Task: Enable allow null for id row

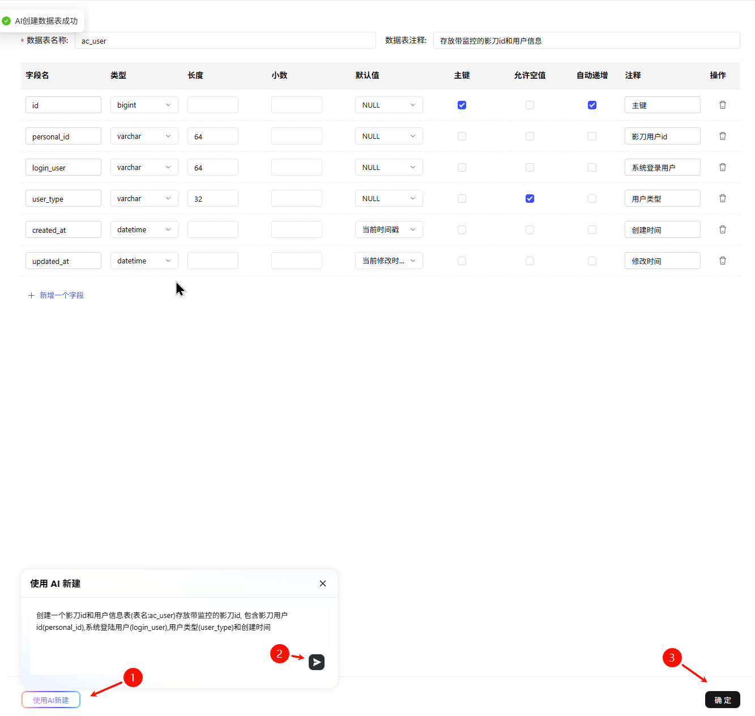Action: pos(530,105)
